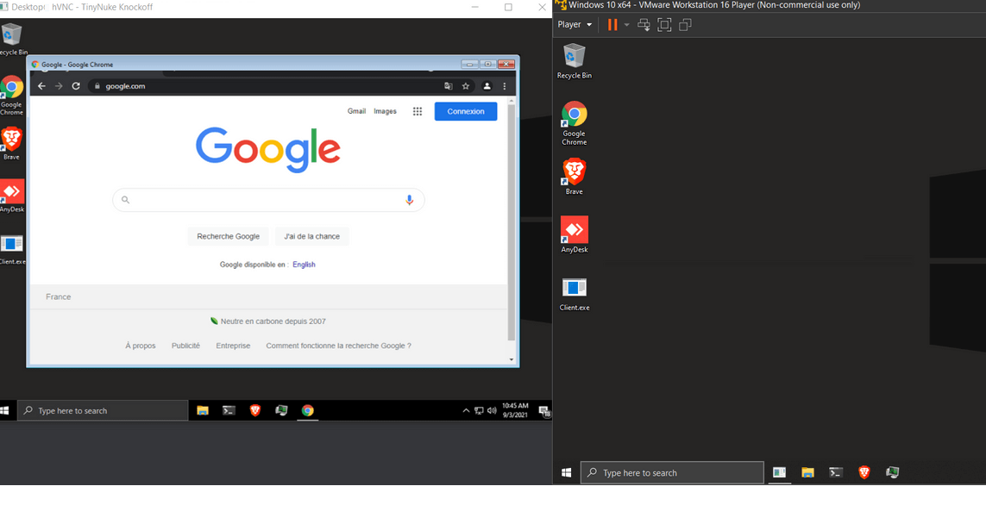Image resolution: width=986 pixels, height=505 pixels.
Task: Pause the virtual machine in VMware Player
Action: pos(612,25)
